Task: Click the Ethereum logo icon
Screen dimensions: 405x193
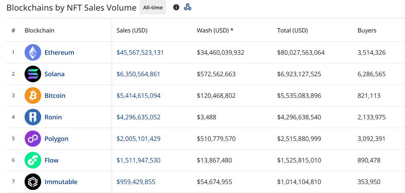Action: click(33, 52)
